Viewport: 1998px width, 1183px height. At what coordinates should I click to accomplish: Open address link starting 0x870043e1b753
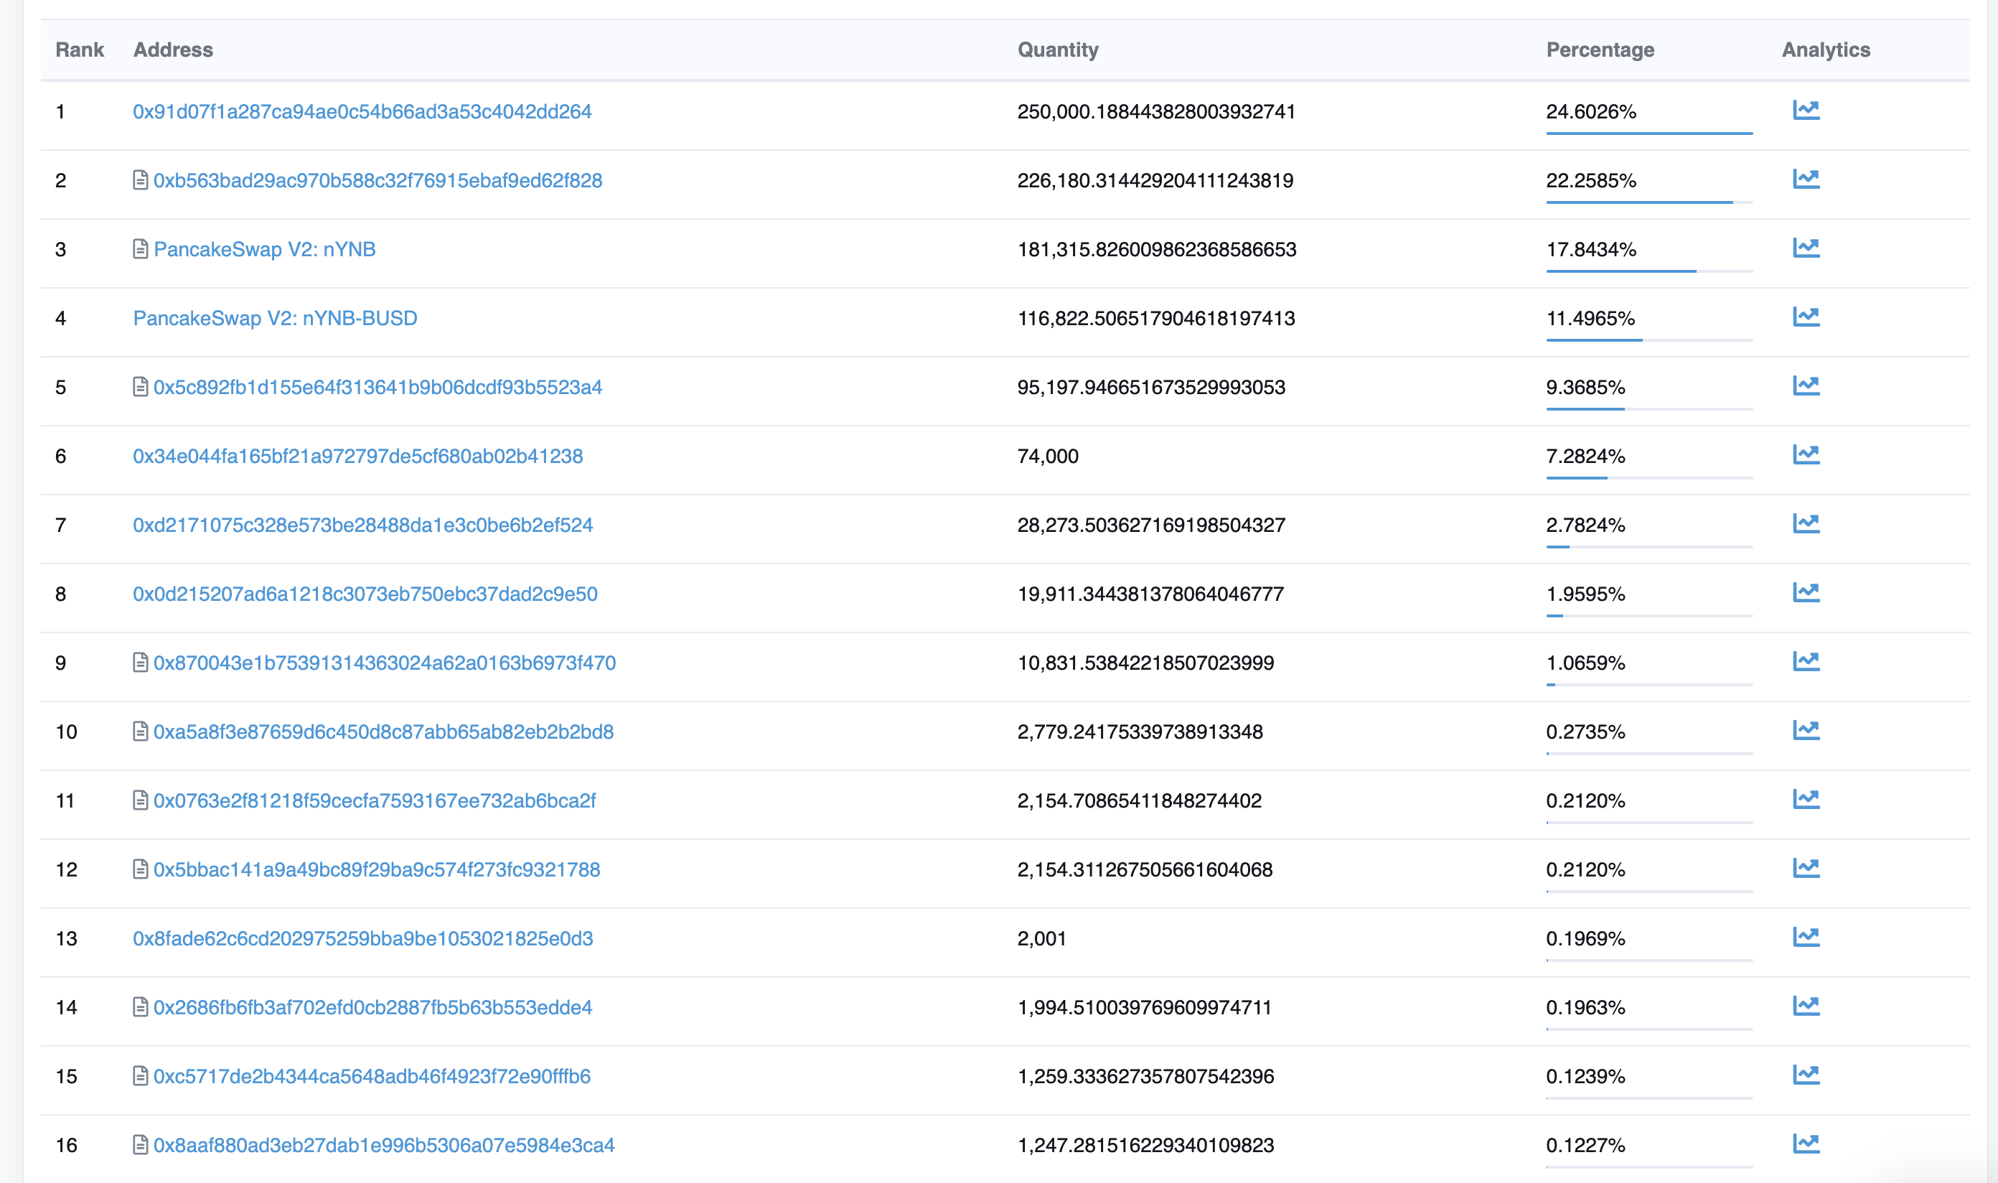coord(384,663)
